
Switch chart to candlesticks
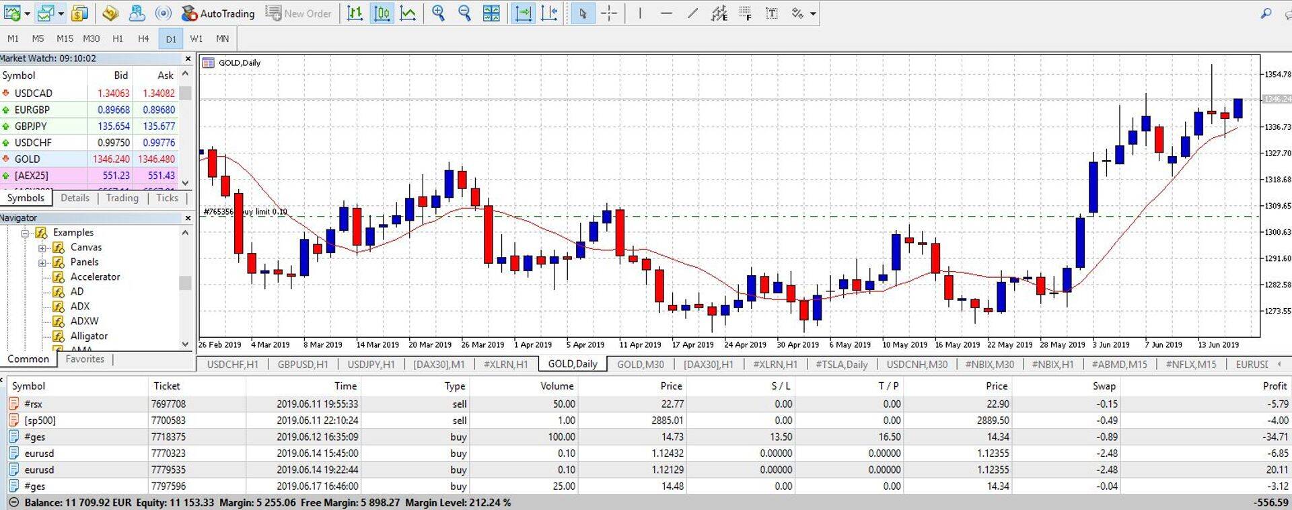(382, 13)
